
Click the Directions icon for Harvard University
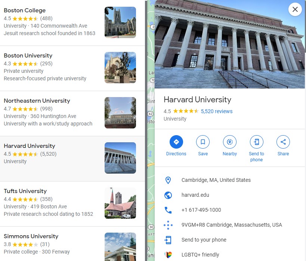[x=176, y=142]
